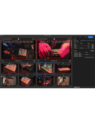
Task: Close the side panel with the X icon
Action: click(94, 37)
